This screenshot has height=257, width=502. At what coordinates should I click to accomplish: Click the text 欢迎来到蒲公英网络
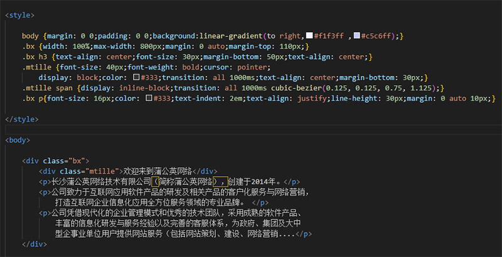158,171
